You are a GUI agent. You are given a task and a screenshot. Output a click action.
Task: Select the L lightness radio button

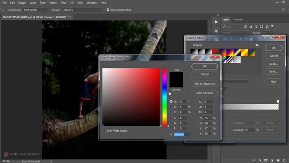[x=197, y=101]
